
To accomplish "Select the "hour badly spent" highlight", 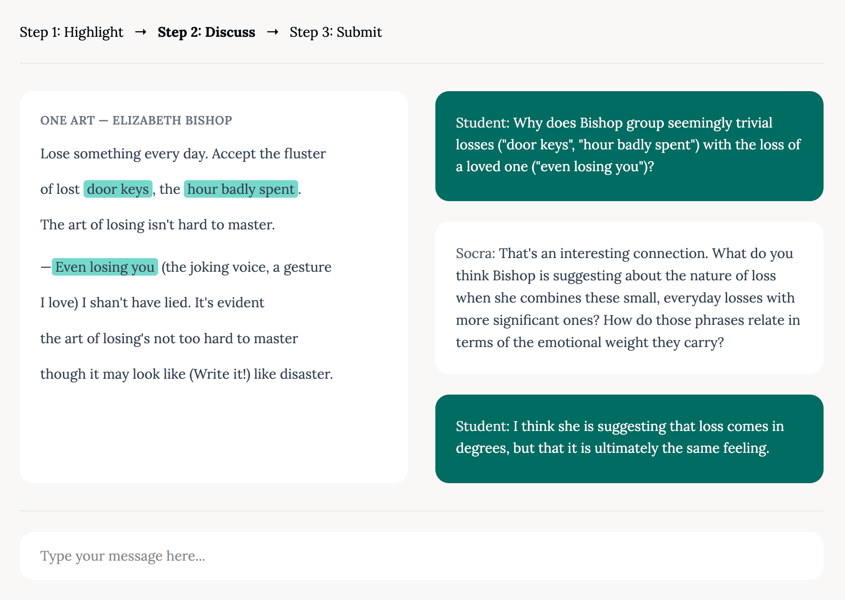I will pos(240,189).
